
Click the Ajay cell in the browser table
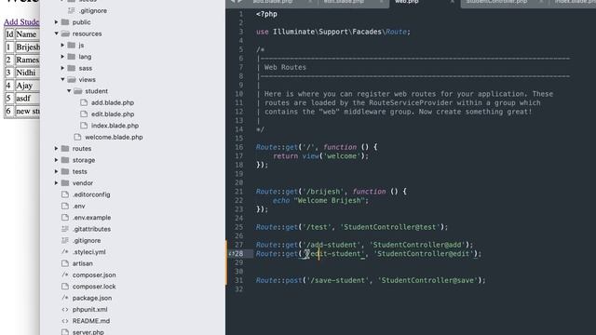(x=27, y=86)
